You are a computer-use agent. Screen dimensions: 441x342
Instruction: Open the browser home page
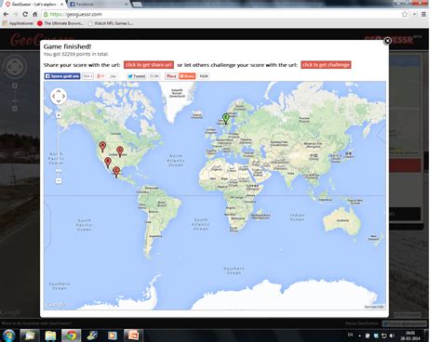(x=35, y=14)
